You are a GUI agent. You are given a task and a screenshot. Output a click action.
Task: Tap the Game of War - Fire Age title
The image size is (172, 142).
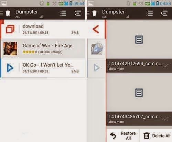tap(47, 46)
